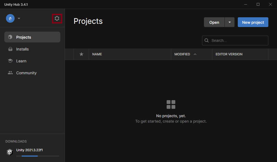Open the Unity 2021.3.22f1 download entry
This screenshot has width=277, height=162.
tap(32, 152)
